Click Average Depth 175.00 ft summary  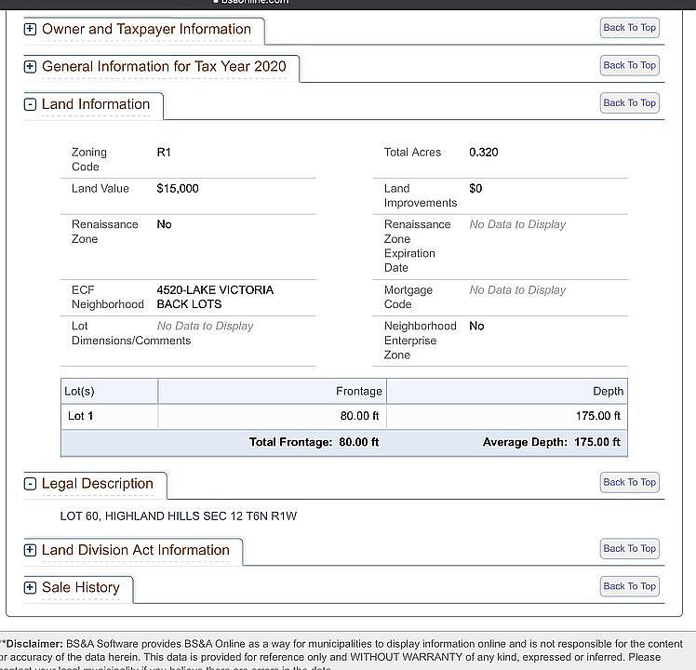pyautogui.click(x=552, y=442)
